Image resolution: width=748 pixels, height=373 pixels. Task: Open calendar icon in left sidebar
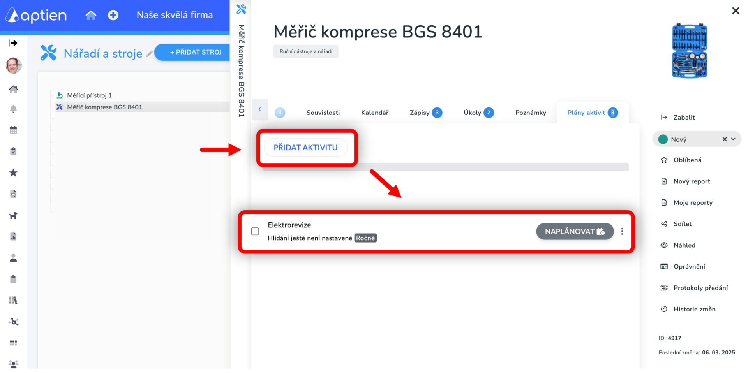pos(13,130)
